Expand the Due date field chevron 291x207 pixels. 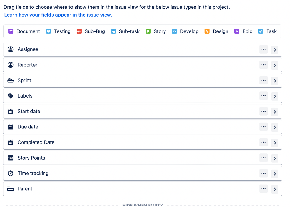(275, 127)
